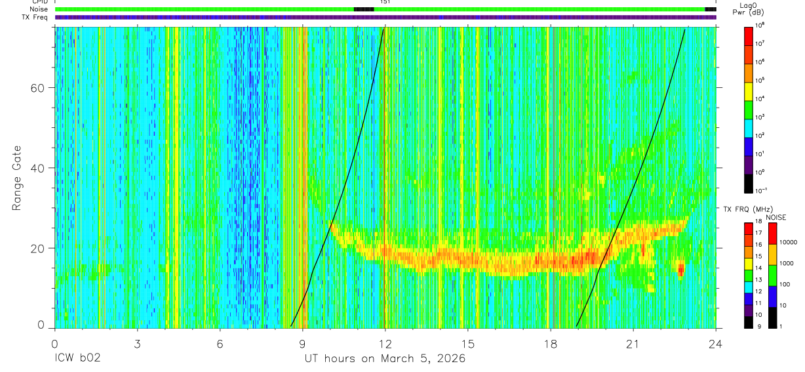The image size is (805, 372).
Task: Click the 'UT hours on March 5, 2026' axis title
Action: coord(385,359)
